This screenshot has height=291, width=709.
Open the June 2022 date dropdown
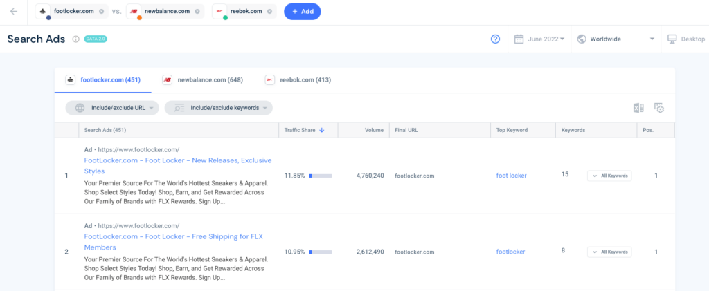539,39
